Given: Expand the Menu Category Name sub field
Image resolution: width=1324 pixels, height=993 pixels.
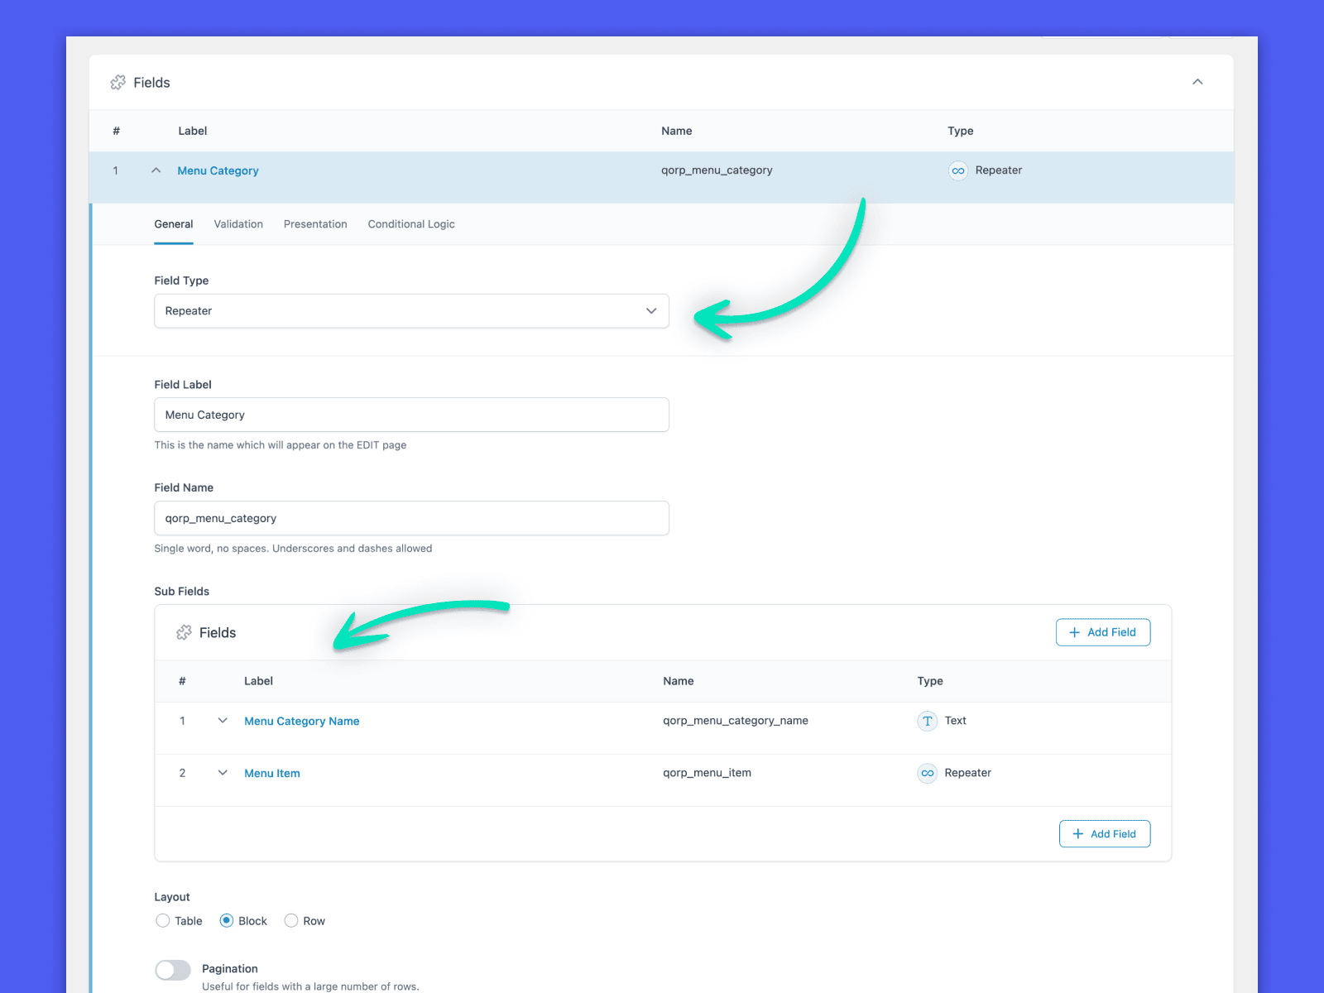Looking at the screenshot, I should (223, 721).
